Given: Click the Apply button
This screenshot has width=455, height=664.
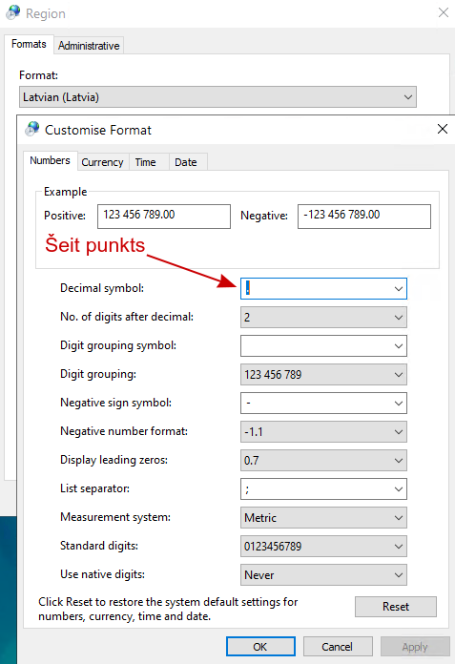Looking at the screenshot, I should tap(415, 647).
